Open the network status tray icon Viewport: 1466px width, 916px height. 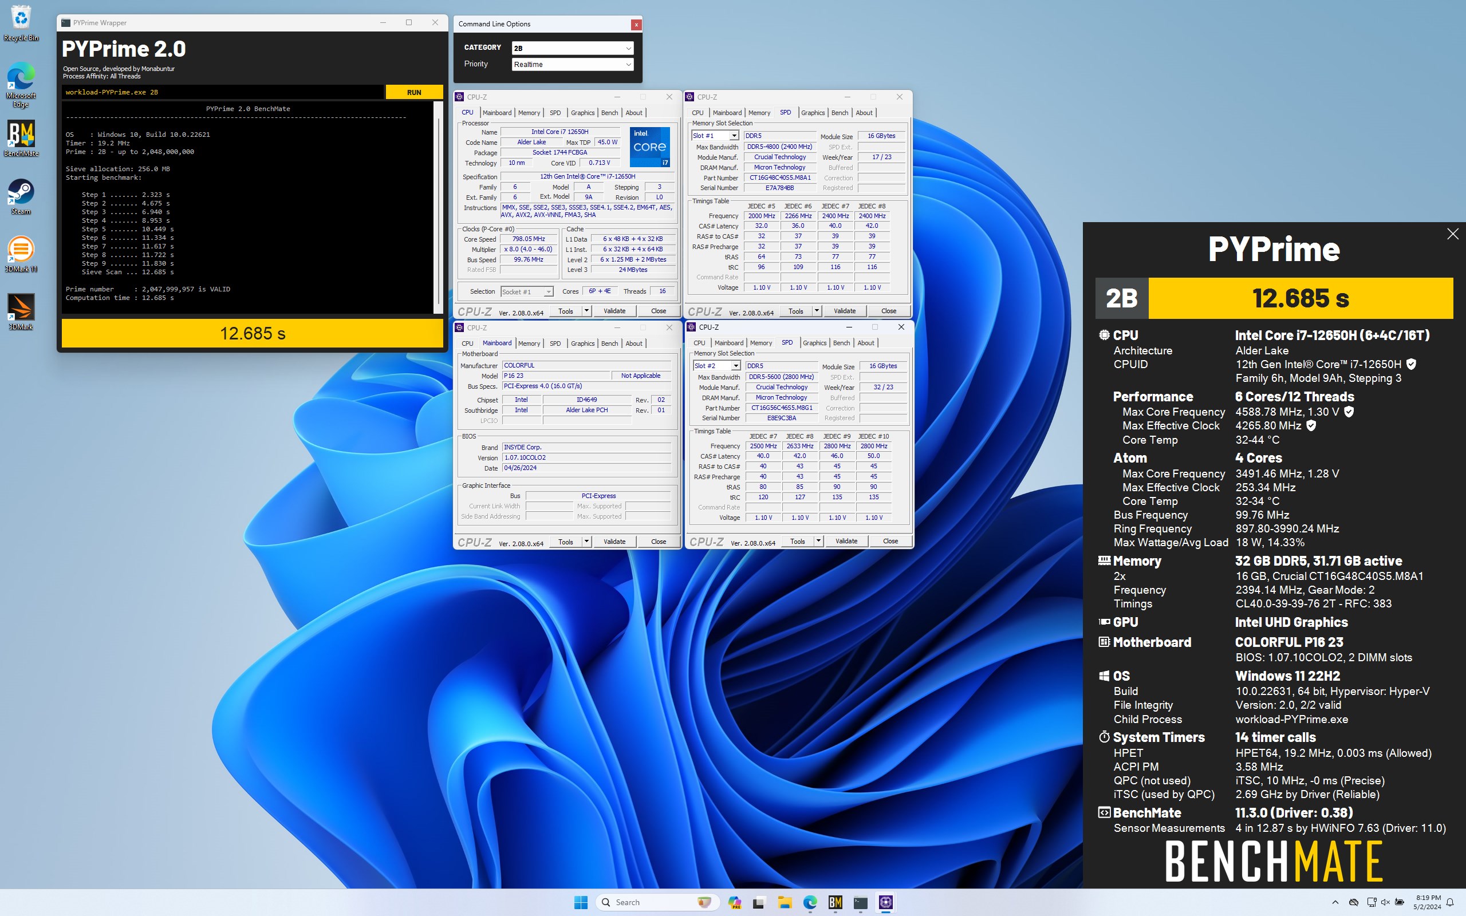coord(1371,902)
